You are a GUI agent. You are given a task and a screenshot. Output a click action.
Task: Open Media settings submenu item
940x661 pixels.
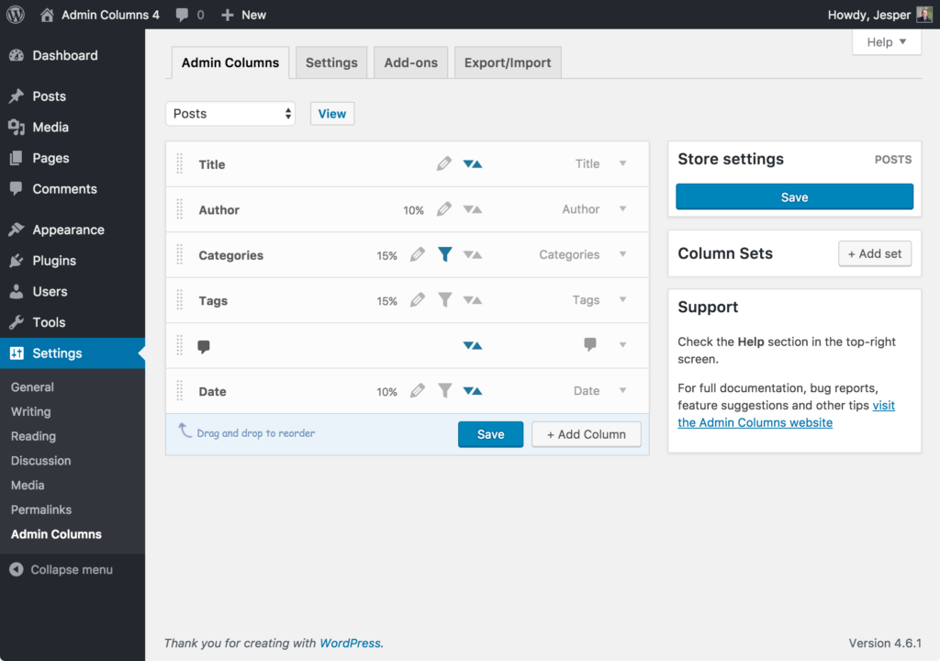(28, 486)
